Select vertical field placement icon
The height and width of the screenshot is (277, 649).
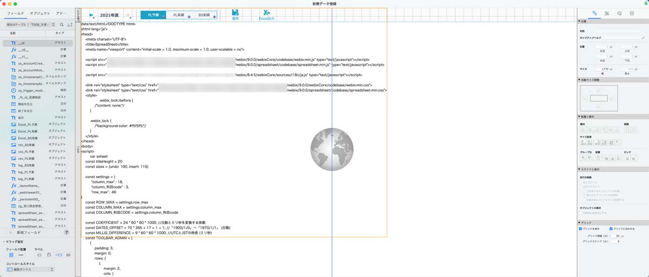coord(10,254)
